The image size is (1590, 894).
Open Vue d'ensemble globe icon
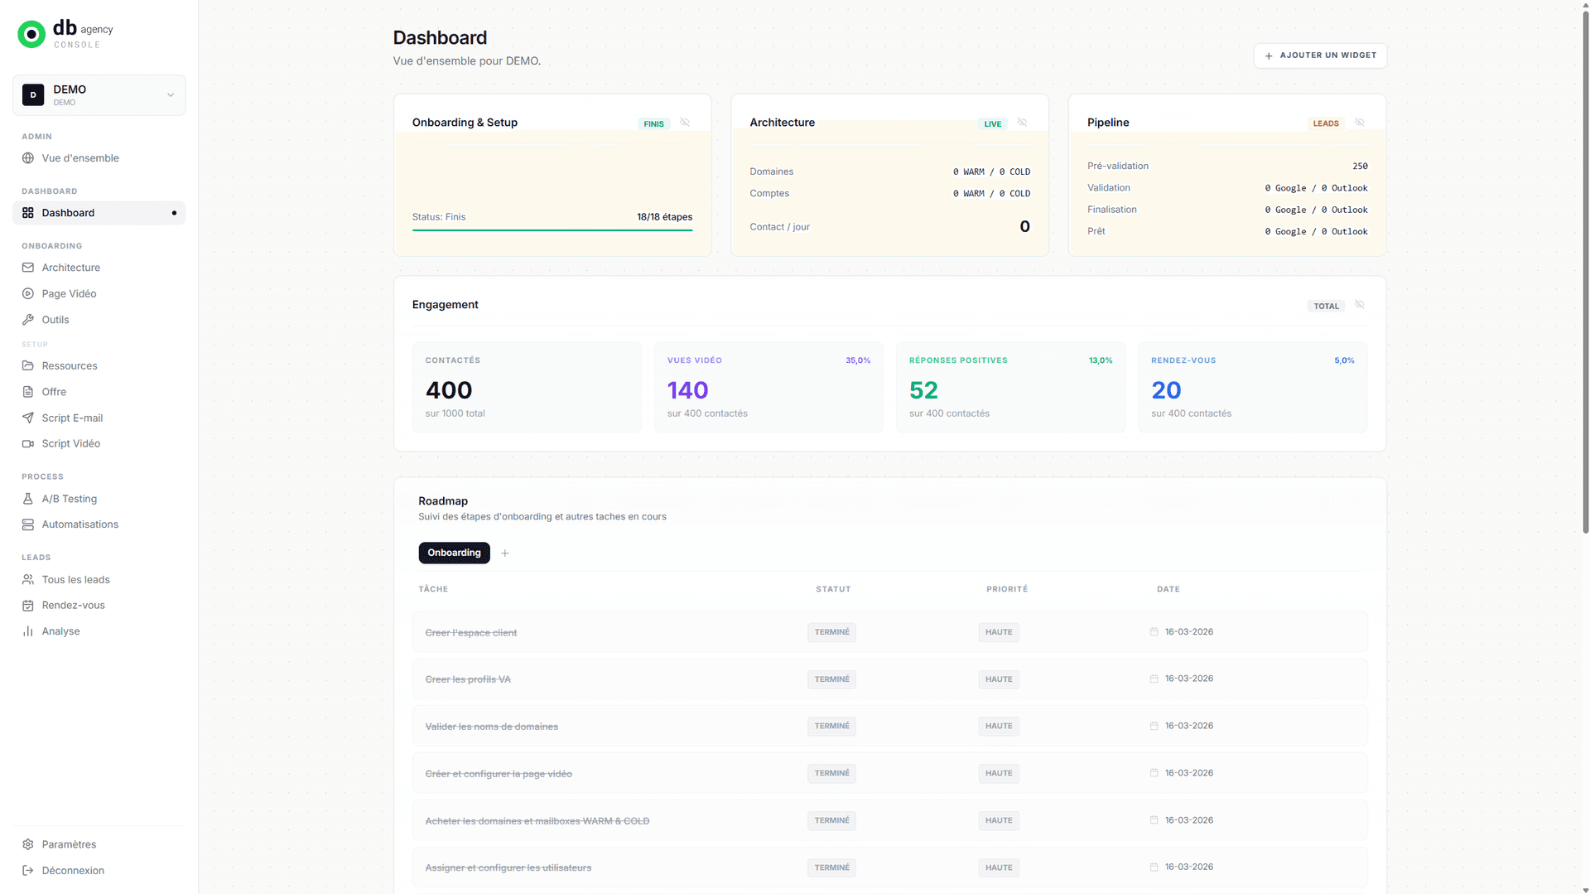pos(30,158)
